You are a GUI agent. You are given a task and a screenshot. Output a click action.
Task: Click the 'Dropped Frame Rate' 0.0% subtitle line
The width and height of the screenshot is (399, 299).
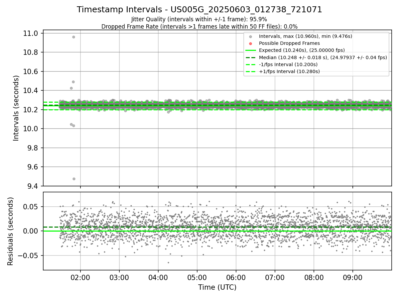(199, 26)
